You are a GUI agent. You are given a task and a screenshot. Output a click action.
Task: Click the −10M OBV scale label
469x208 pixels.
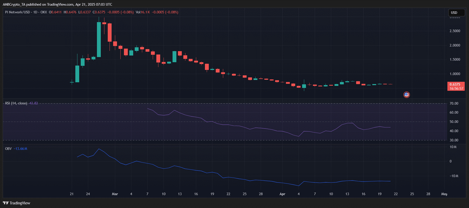click(x=454, y=176)
